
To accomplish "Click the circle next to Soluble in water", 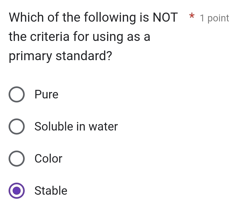I will [x=16, y=127].
